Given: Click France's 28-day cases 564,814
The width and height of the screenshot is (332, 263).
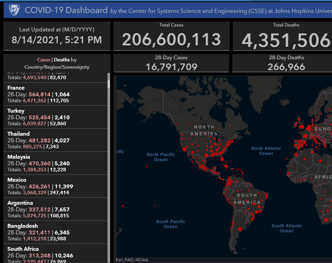Looking at the screenshot, I should click(39, 95).
